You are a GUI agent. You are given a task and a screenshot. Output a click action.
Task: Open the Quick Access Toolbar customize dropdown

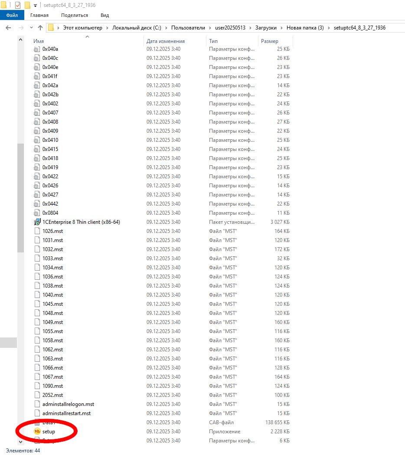[35, 6]
